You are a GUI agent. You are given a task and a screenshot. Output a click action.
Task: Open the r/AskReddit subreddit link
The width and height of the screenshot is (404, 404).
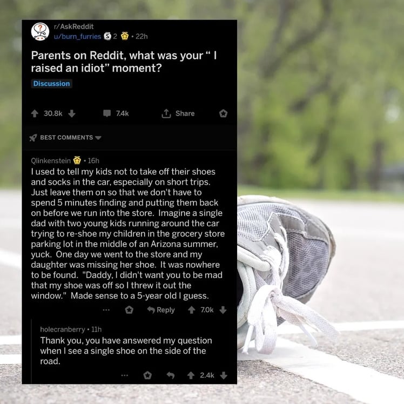pos(73,26)
